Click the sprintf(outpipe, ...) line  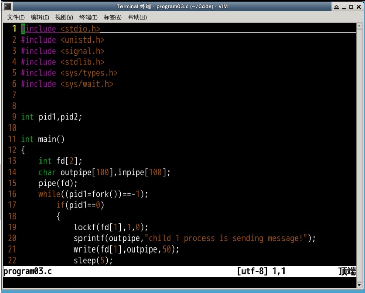coord(194,238)
